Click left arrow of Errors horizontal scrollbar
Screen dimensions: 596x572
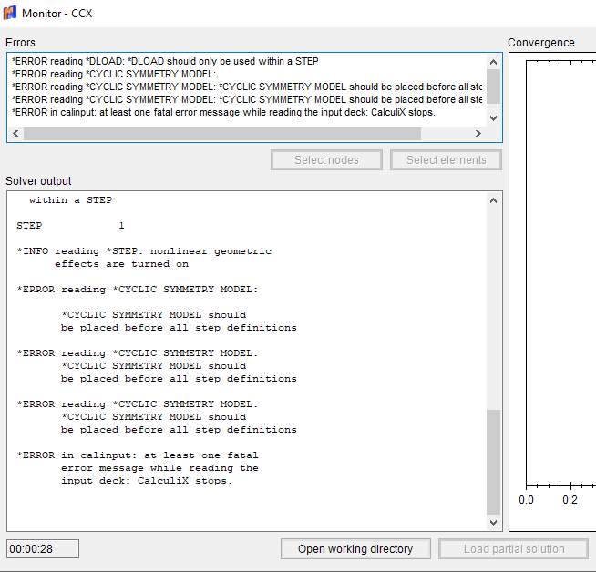pos(15,133)
